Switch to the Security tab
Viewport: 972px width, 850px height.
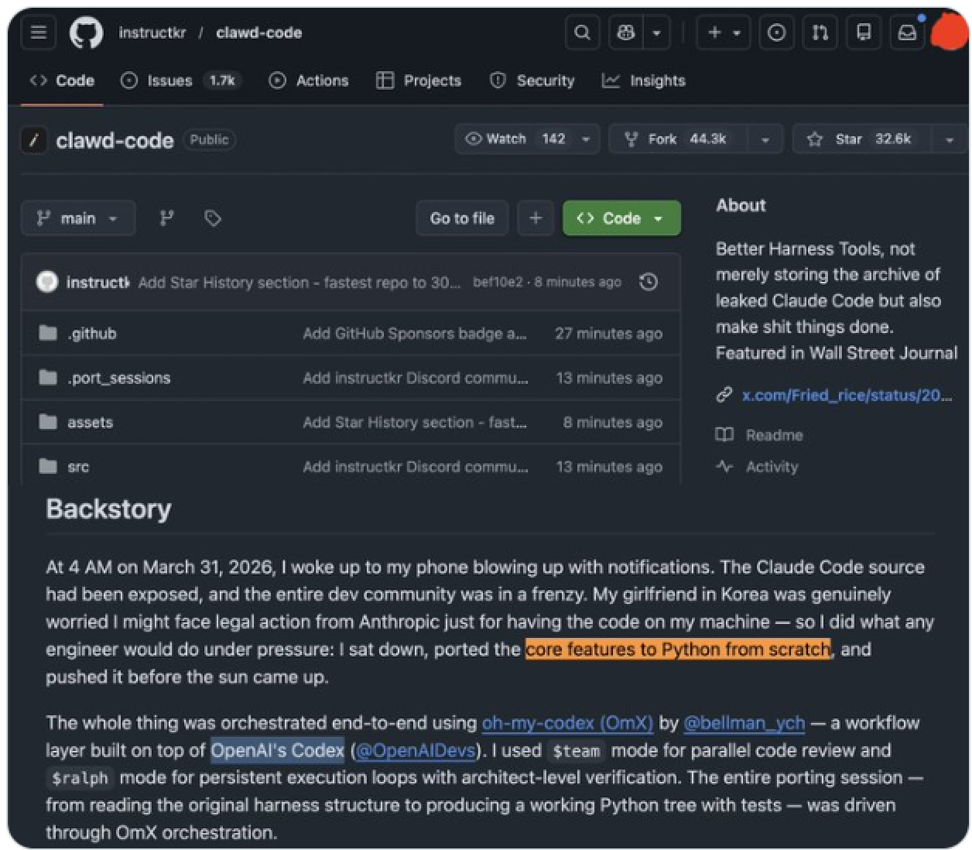tap(532, 81)
